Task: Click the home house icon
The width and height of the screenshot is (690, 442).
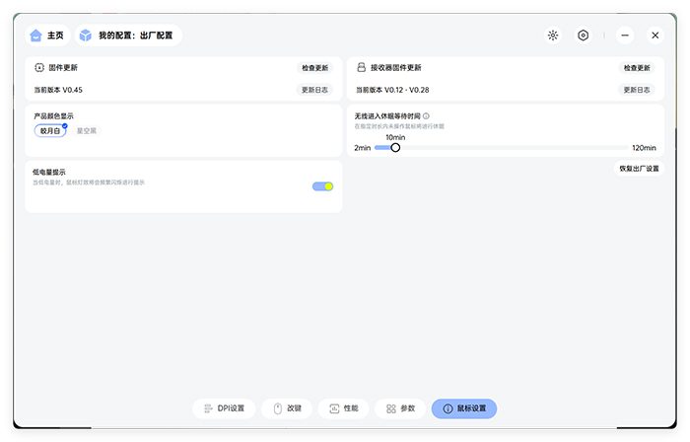Action: (36, 36)
